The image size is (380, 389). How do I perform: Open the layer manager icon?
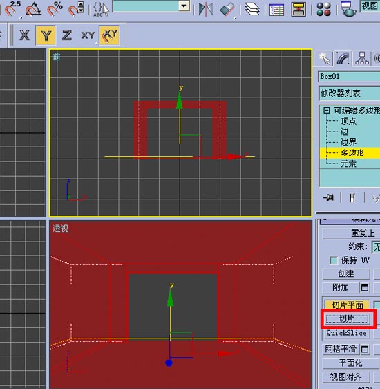coord(252,9)
